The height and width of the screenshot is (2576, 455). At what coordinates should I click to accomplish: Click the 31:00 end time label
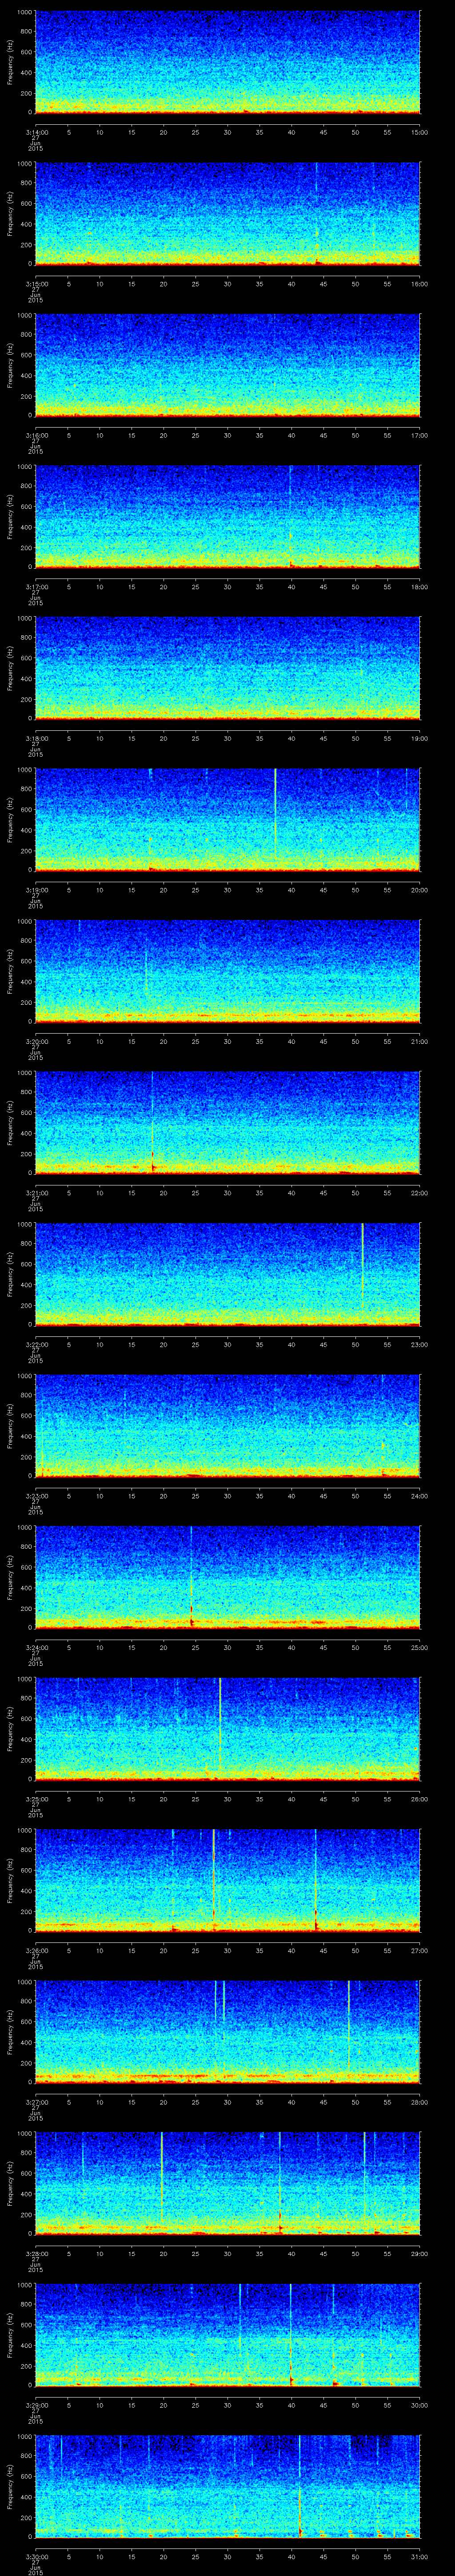click(420, 2556)
